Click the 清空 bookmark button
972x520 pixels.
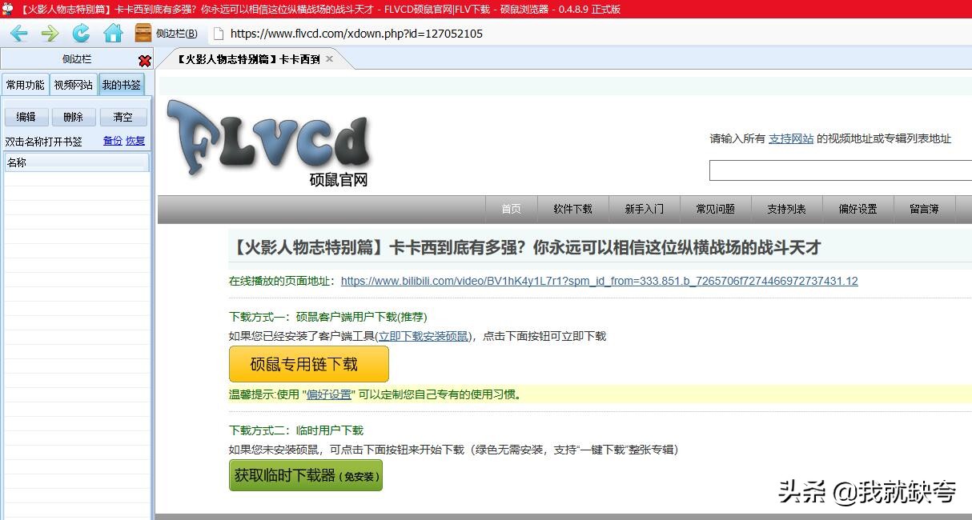pyautogui.click(x=123, y=117)
